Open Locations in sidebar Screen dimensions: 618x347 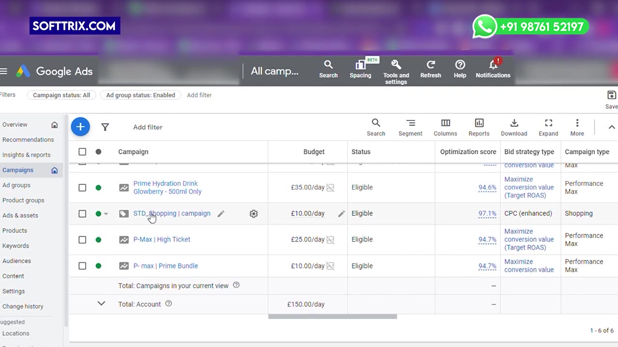click(x=16, y=334)
